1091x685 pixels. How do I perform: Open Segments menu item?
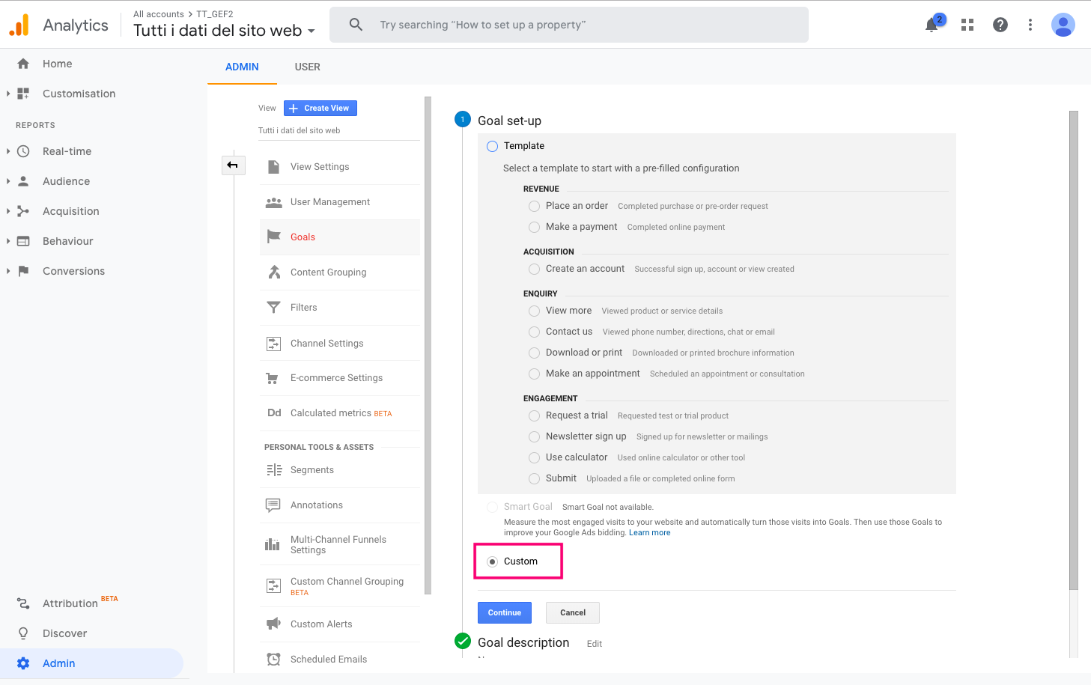coord(340,470)
